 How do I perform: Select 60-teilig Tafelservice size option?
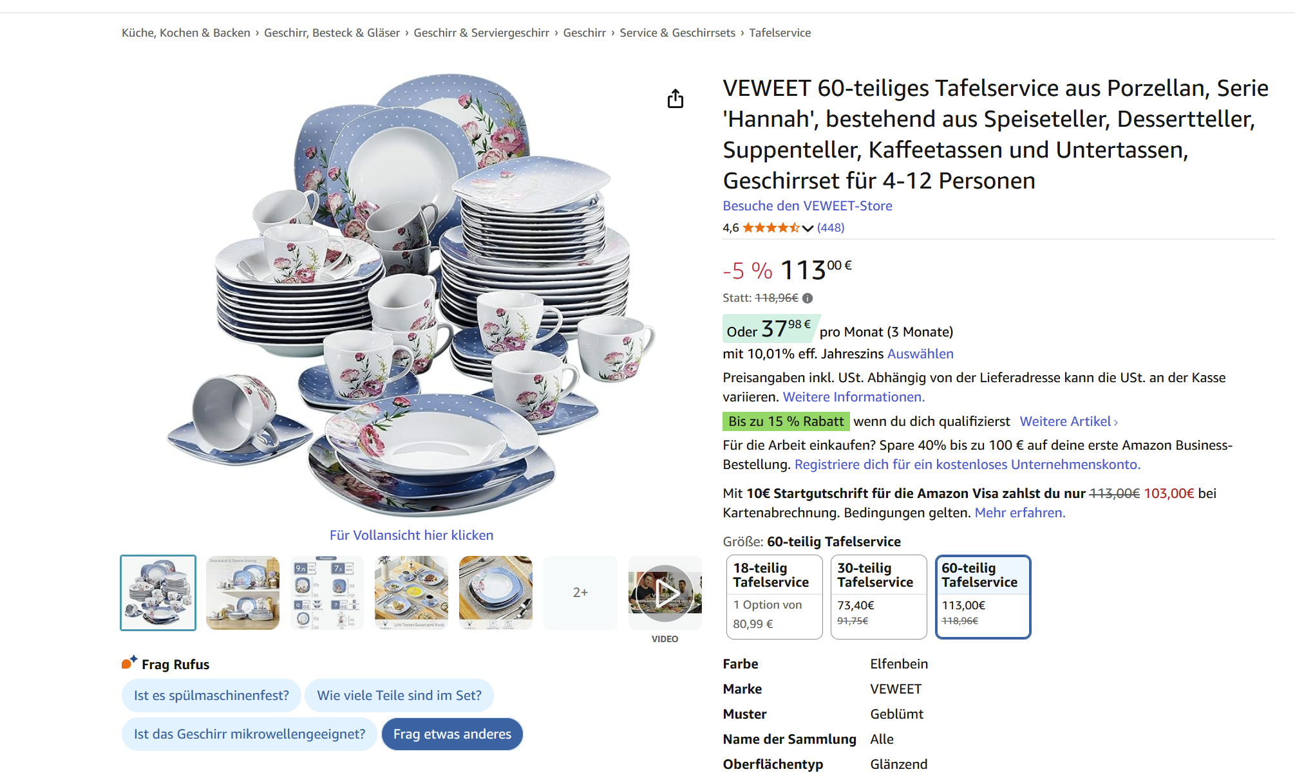[x=983, y=597]
